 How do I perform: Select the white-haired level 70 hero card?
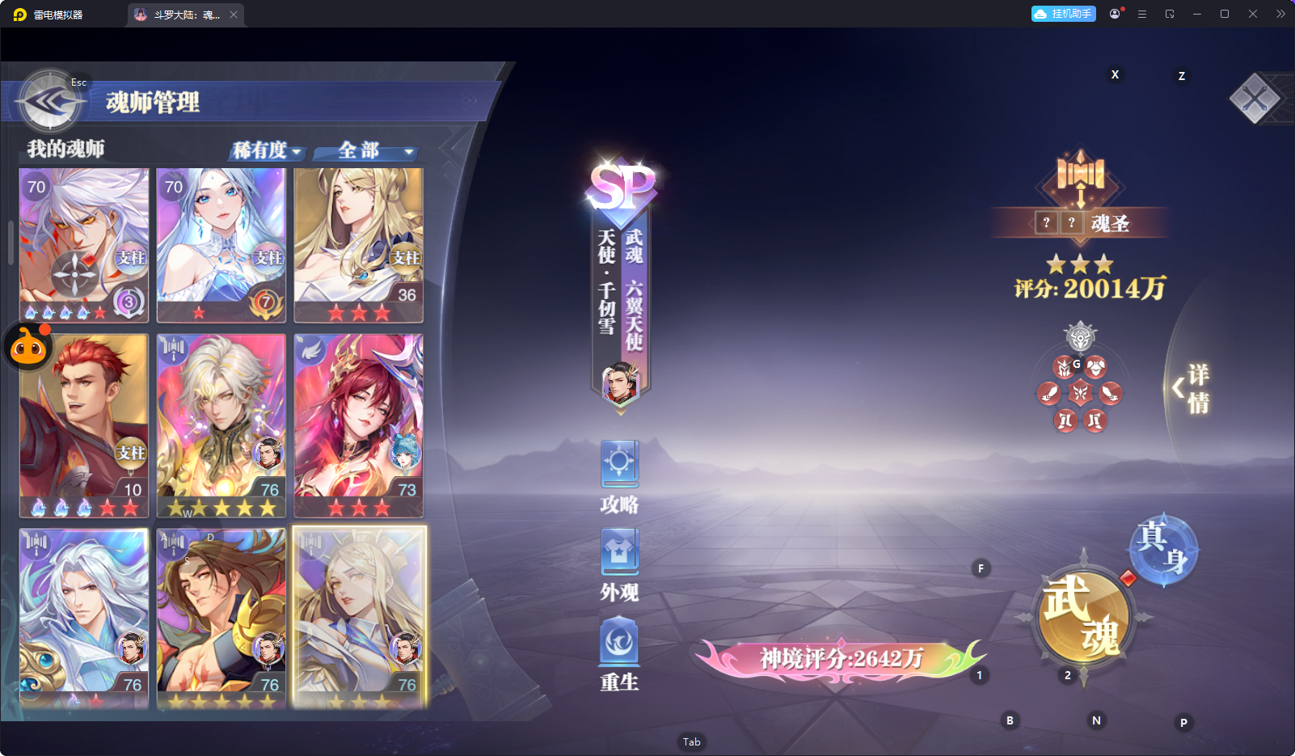coord(84,245)
